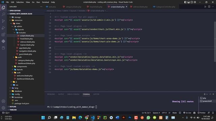Screen dimensions: 216x121
Task: Open editor more actions ellipsis
Action: click(213, 7)
